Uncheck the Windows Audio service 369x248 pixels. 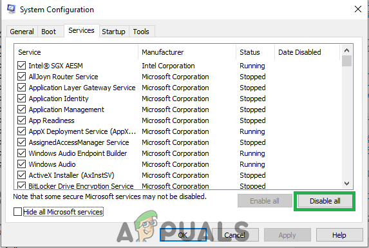point(21,164)
